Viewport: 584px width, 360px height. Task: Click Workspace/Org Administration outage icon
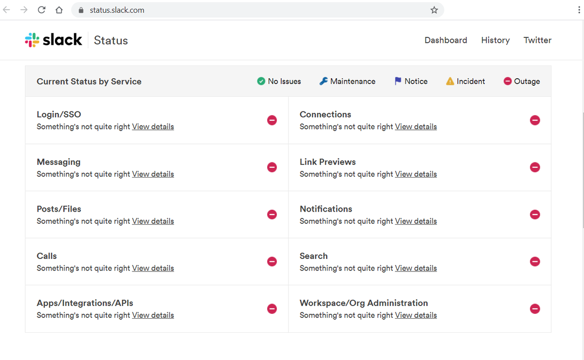pos(535,309)
